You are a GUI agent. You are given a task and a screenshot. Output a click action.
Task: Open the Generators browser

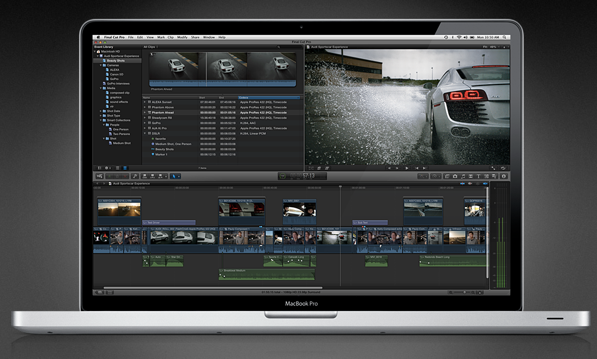[486, 176]
